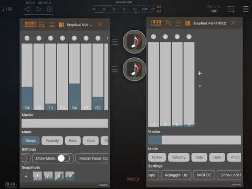Open the keyboard icon in the left StepBud window
The width and height of the screenshot is (252, 189).
(30, 24)
